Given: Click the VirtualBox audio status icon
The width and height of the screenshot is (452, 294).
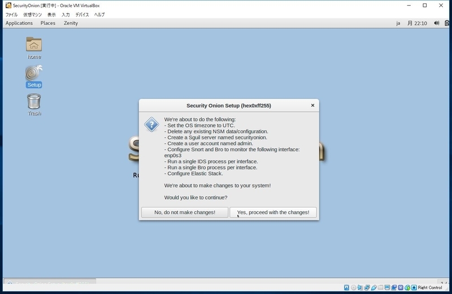Looking at the screenshot, I should click(360, 287).
